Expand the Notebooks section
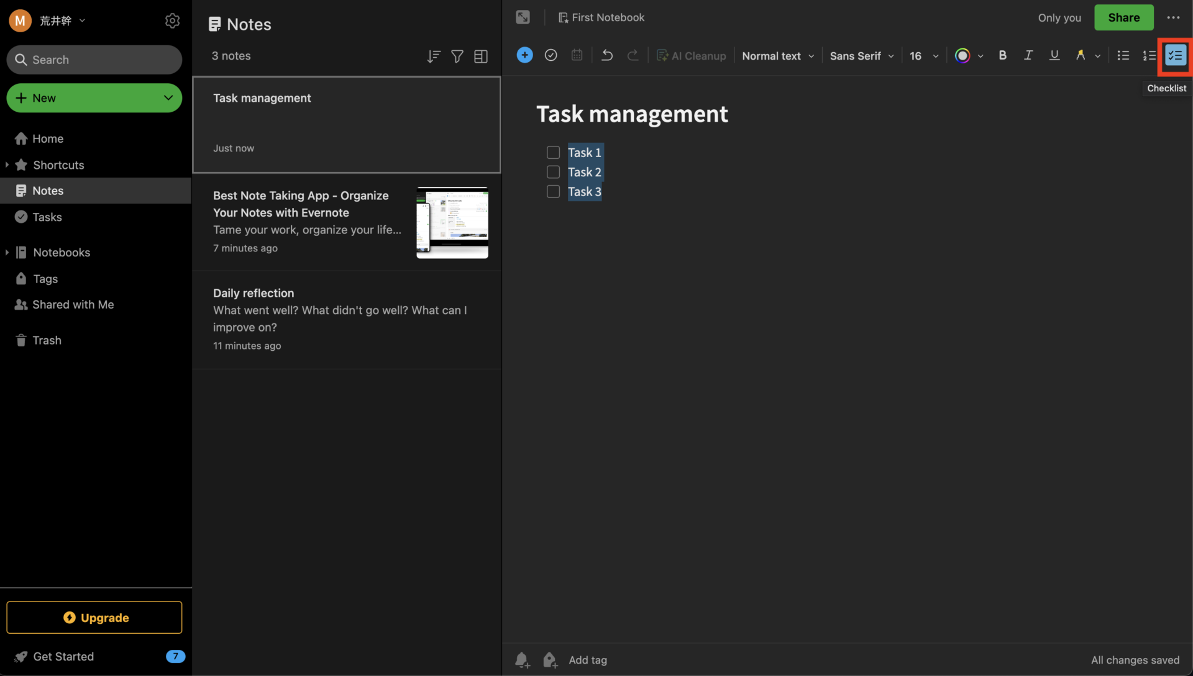 [7, 252]
